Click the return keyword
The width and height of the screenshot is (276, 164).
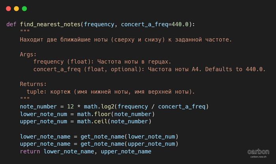[x=30, y=151]
